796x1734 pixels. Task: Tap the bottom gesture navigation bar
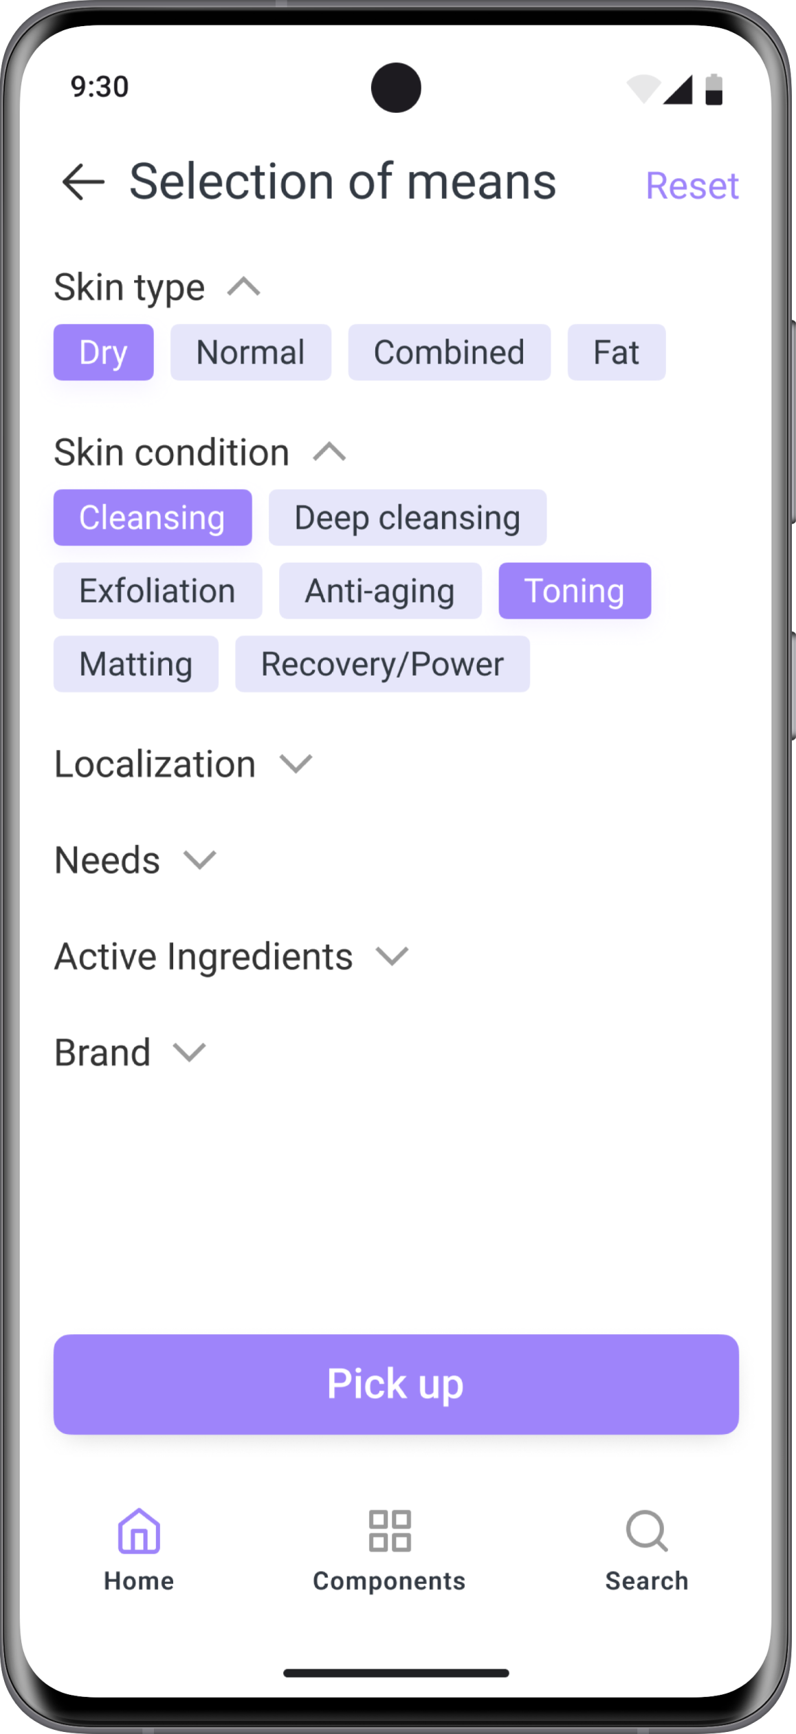coord(396,1673)
